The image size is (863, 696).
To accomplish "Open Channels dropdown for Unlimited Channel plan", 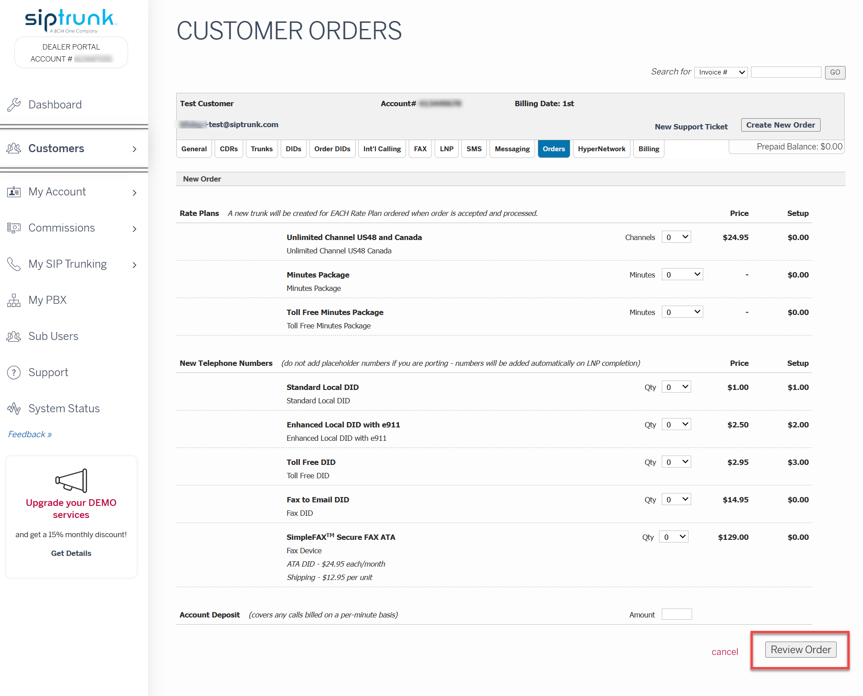I will [x=676, y=237].
